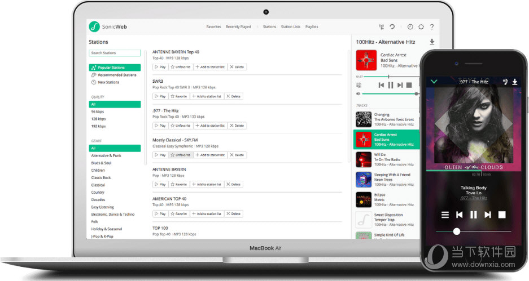Add SWR3 to station list
The width and height of the screenshot is (529, 281).
207,96
